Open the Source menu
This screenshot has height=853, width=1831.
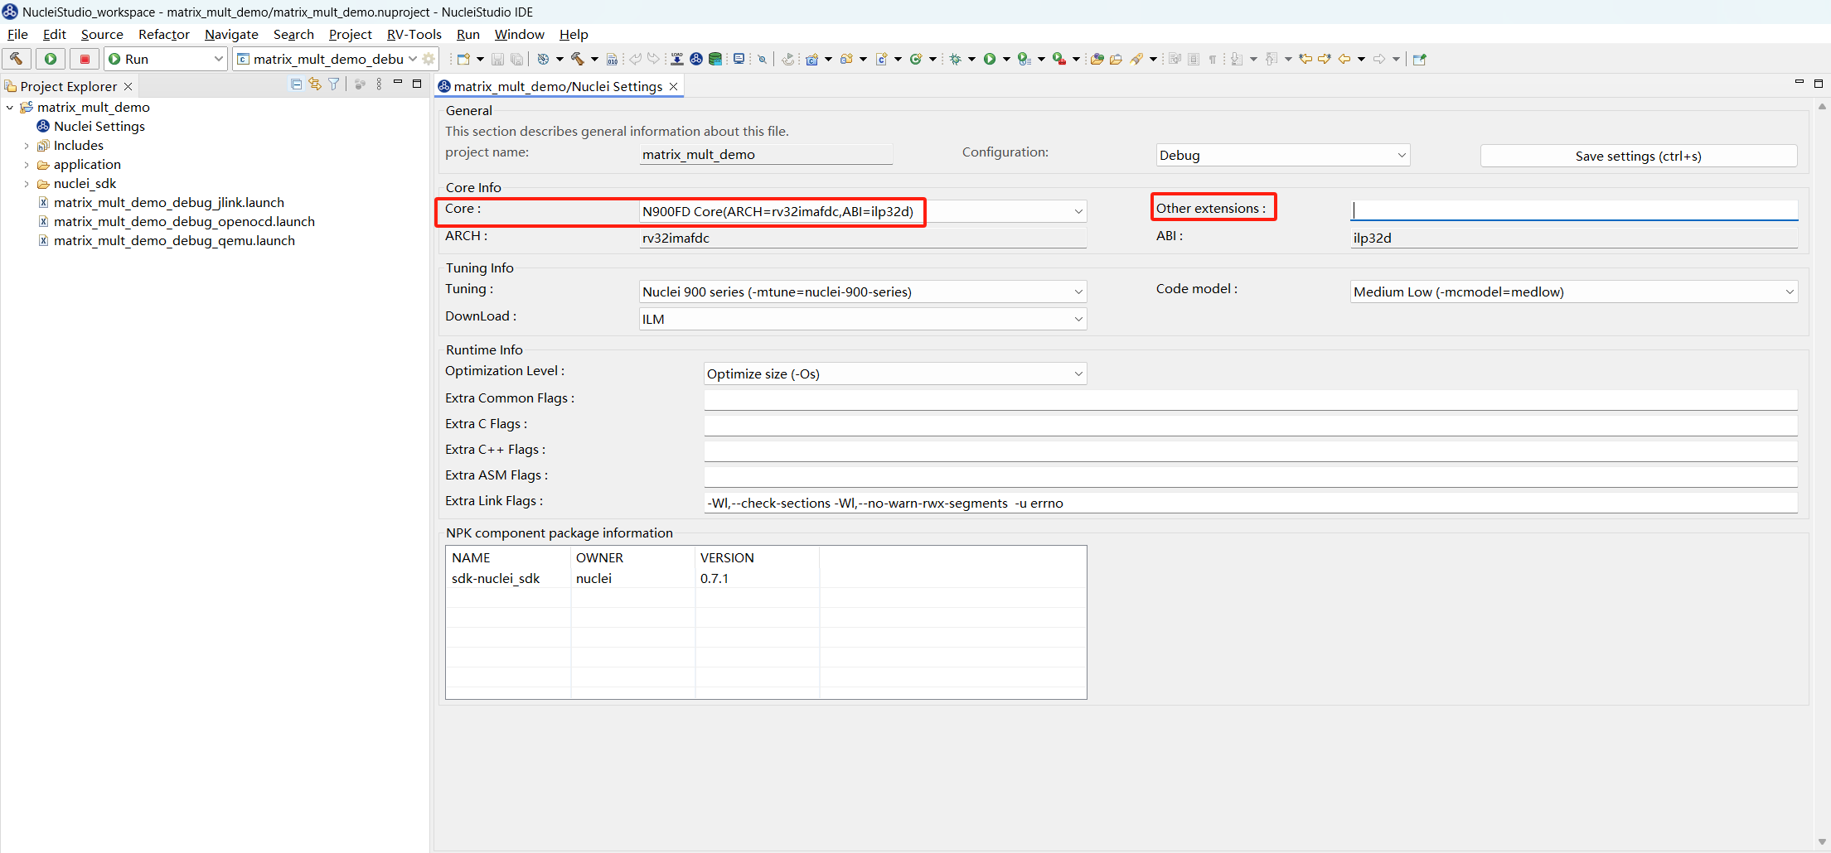coord(102,34)
